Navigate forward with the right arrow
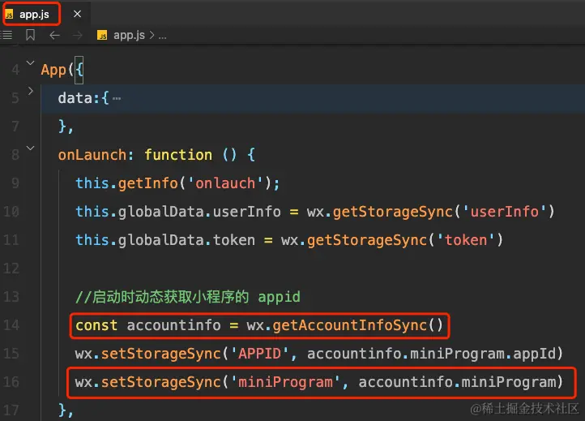585x421 pixels. (x=78, y=36)
